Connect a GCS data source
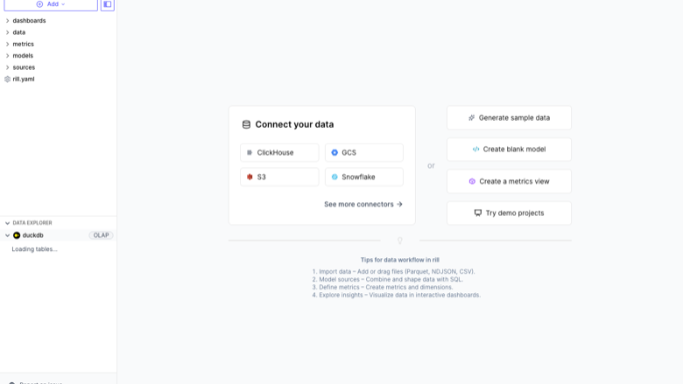 click(x=363, y=153)
